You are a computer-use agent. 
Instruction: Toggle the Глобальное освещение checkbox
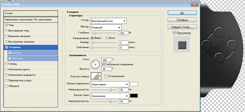point(103,64)
